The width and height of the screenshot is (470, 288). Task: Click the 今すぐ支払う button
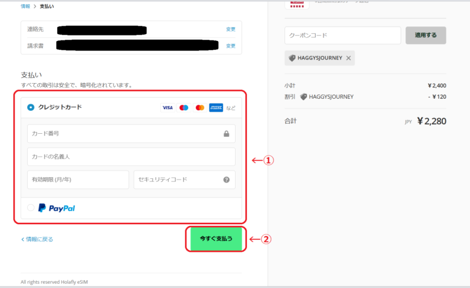click(x=216, y=239)
